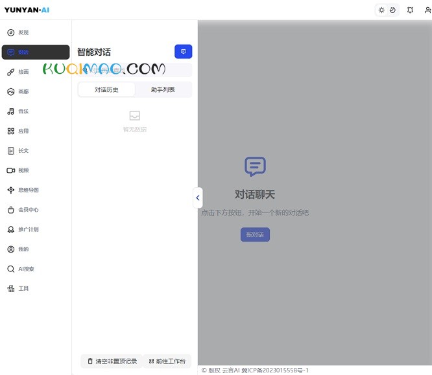Switch to dark mode with moon toggle
432x375 pixels.
(392, 10)
